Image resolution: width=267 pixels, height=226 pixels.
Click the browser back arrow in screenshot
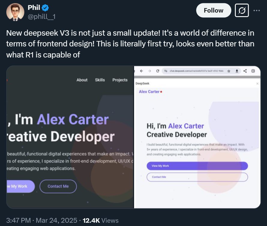coord(141,71)
